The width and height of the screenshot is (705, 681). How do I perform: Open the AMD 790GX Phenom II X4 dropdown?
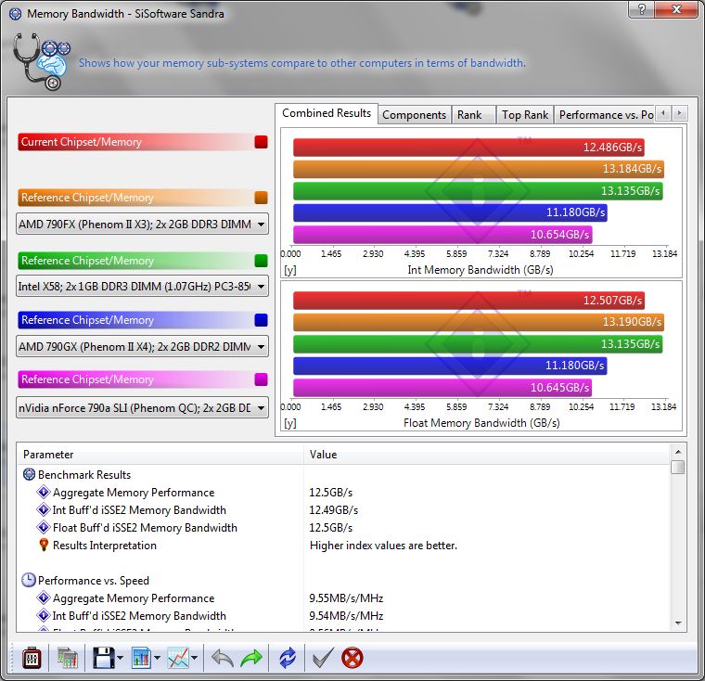coord(142,346)
